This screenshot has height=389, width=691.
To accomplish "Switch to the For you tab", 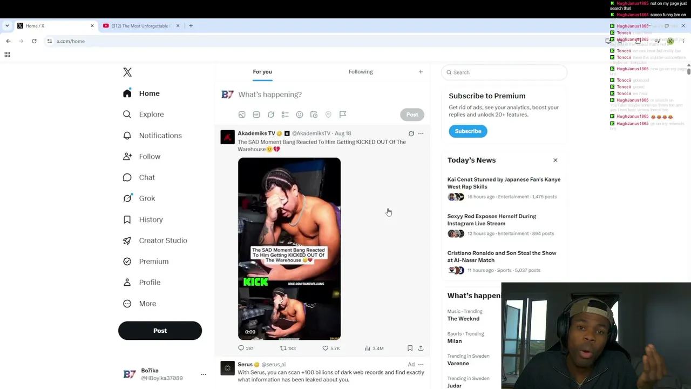I will click(262, 72).
